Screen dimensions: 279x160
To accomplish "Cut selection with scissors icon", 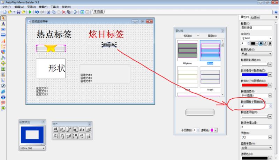I will pos(48,12).
